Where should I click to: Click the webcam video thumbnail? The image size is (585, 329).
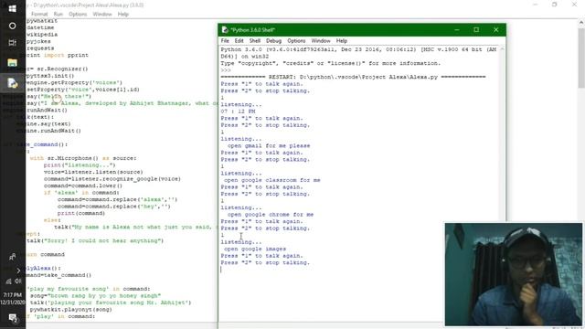tap(513, 274)
